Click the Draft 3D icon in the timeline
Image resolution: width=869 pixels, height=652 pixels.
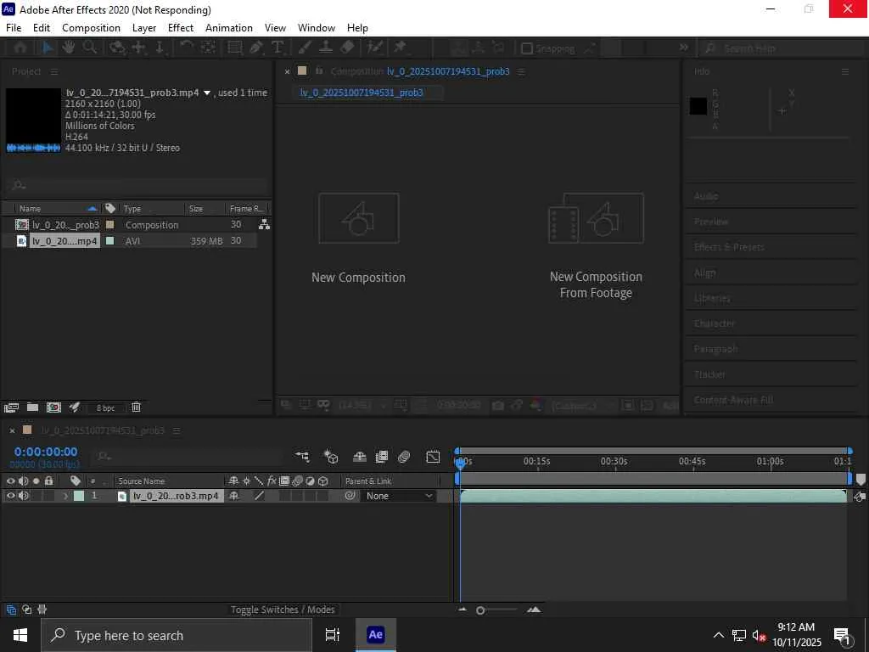(x=331, y=456)
